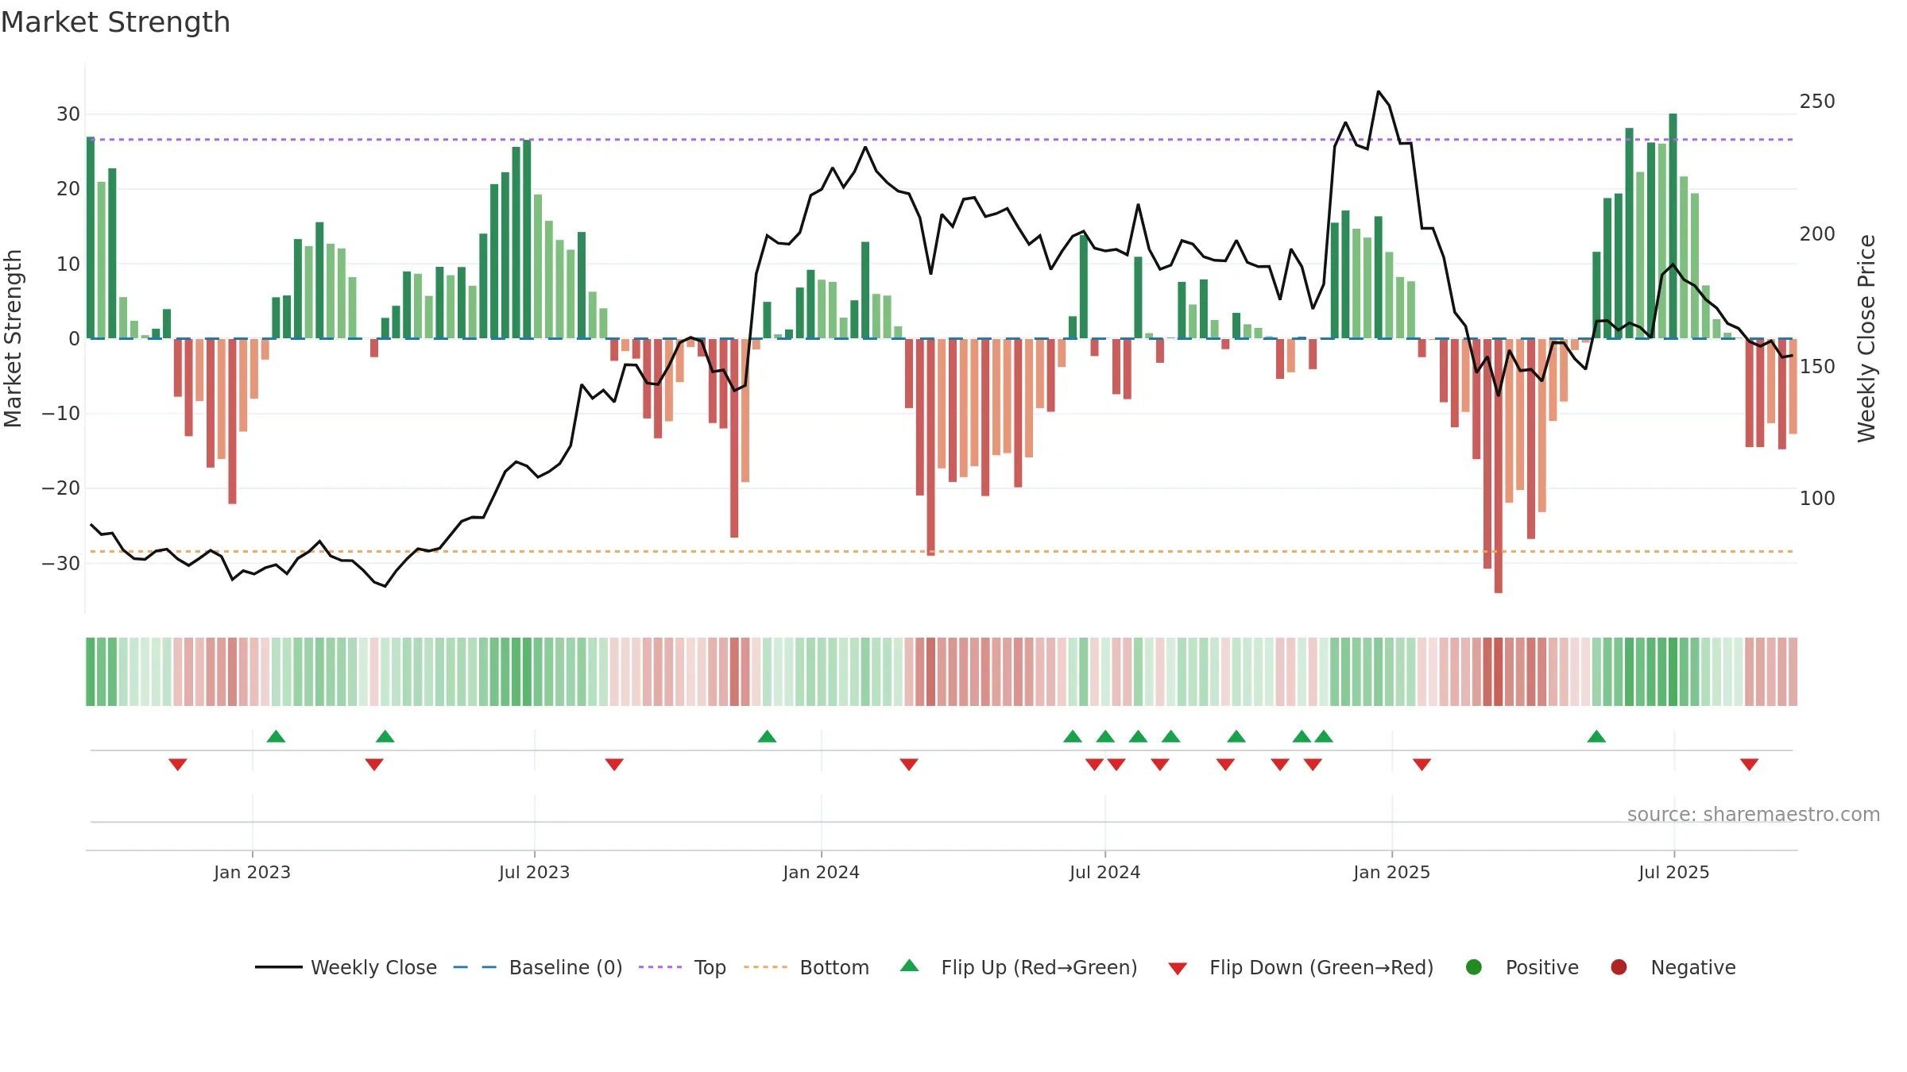This screenshot has width=1907, height=1072.
Task: Click the weekly close price peak near Dec 2024
Action: coord(1378,91)
